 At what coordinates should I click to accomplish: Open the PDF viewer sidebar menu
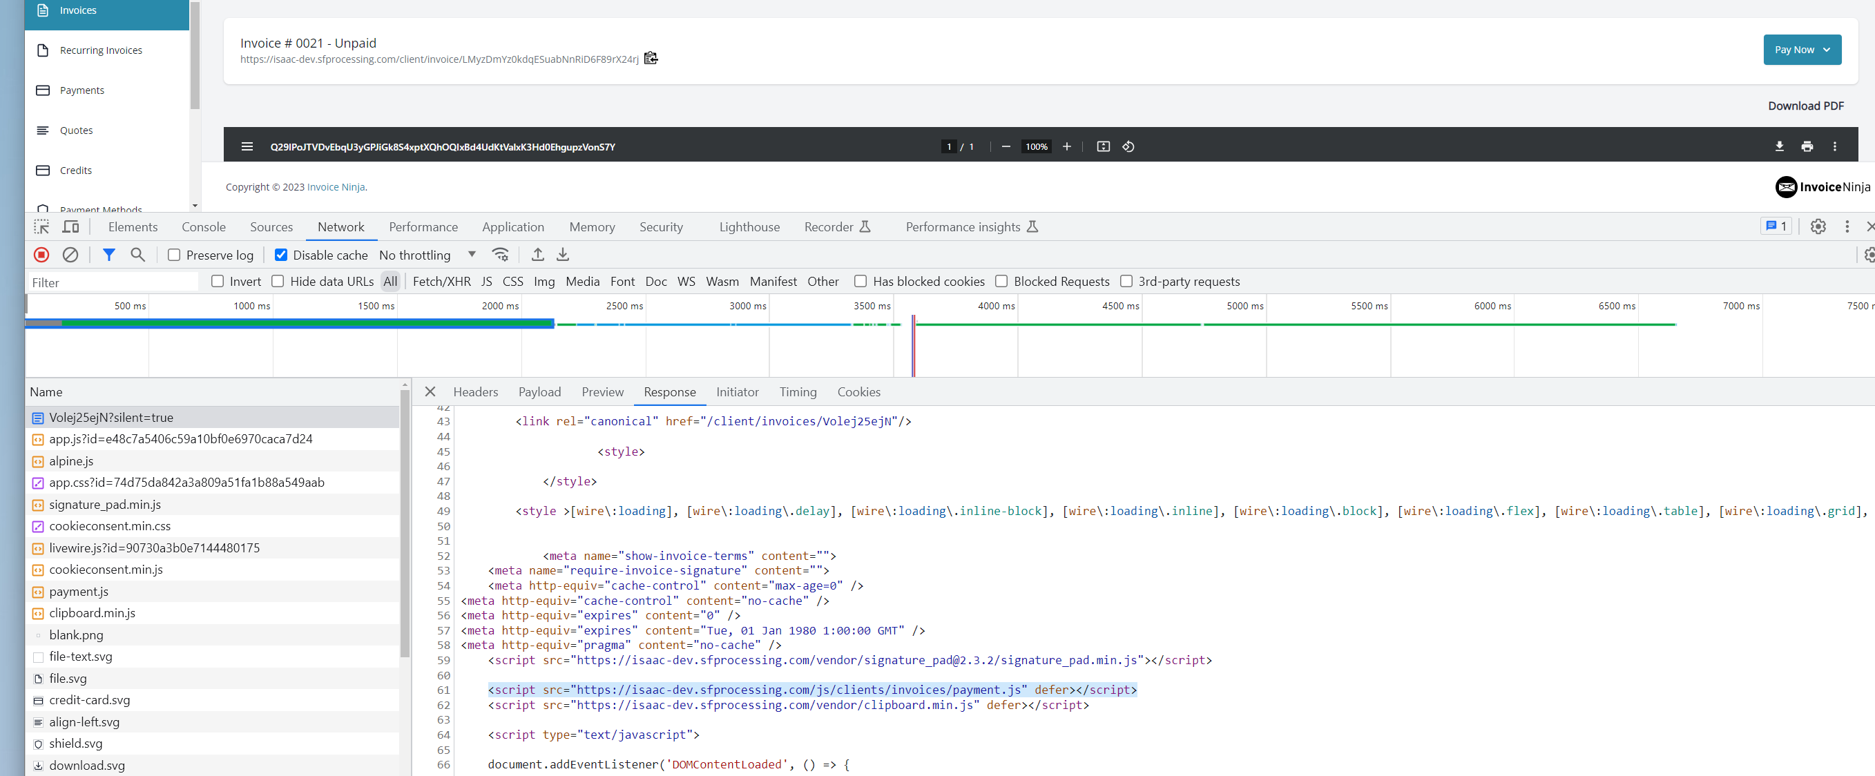pyautogui.click(x=247, y=146)
